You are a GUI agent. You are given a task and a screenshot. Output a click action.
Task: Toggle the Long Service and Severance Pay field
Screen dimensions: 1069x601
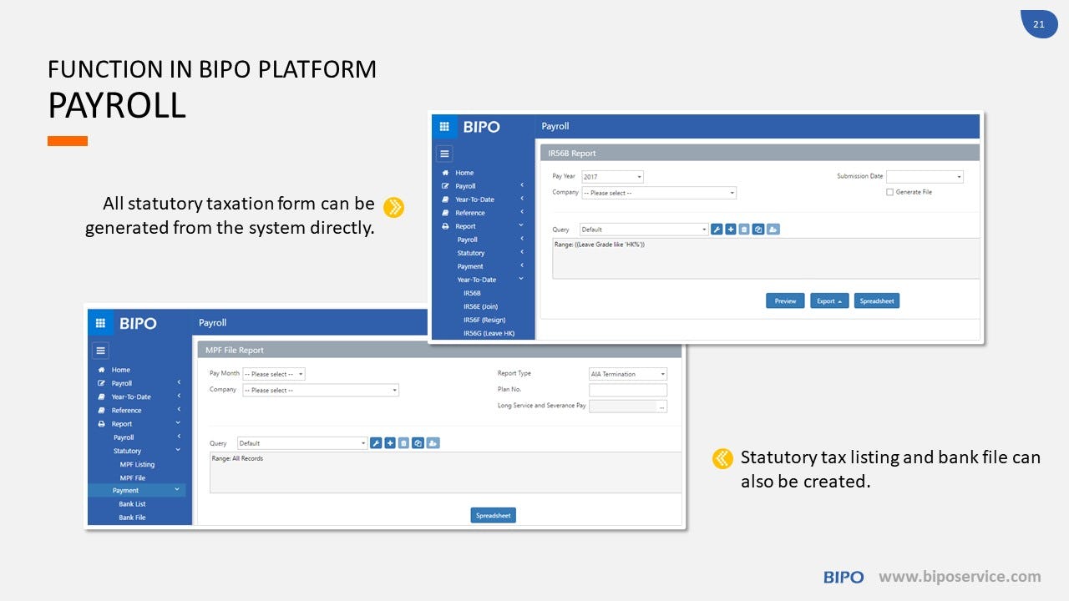click(x=628, y=406)
